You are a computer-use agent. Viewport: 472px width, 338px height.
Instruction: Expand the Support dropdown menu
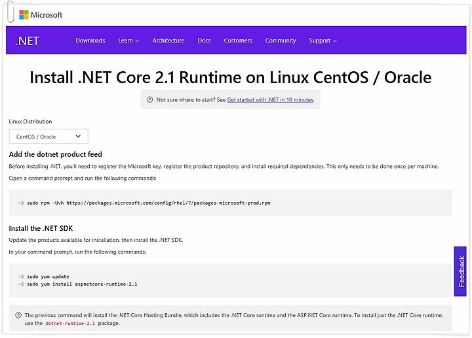pyautogui.click(x=323, y=41)
